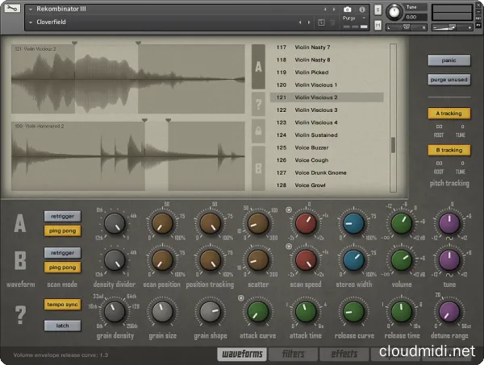Expand the Cloverfield snapshot dropdown arrow
484x365 pixels.
pyautogui.click(x=31, y=23)
